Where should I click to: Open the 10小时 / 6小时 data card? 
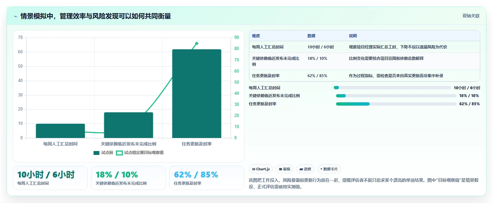50,178
